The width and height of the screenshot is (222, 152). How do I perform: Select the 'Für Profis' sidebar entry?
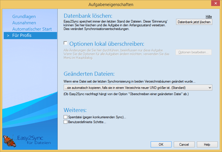point(22,35)
